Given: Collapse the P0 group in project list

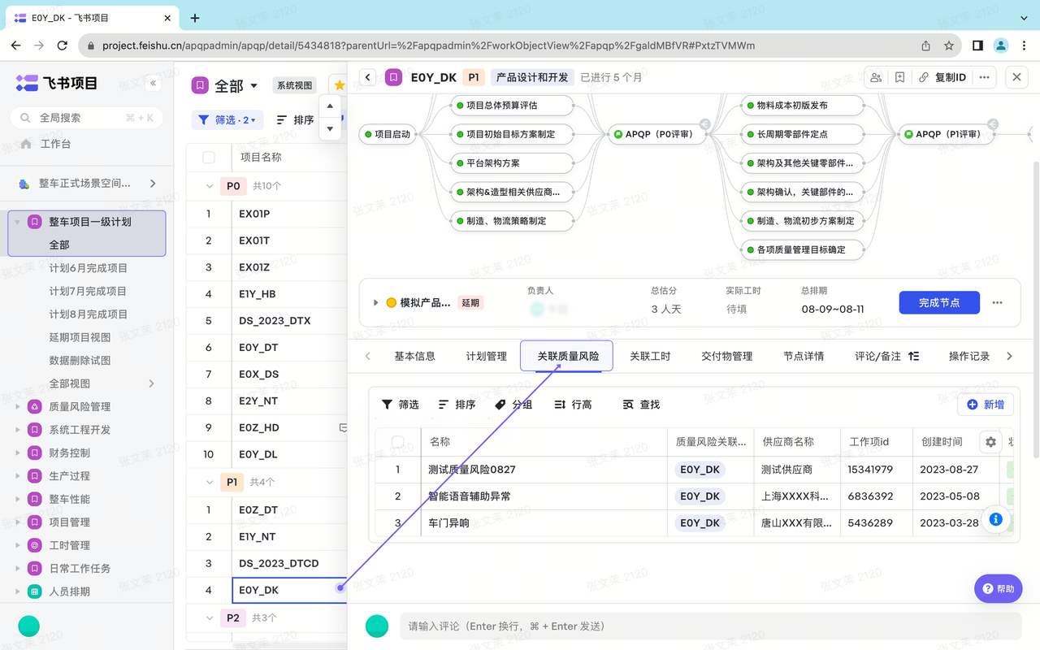Looking at the screenshot, I should click(x=208, y=186).
